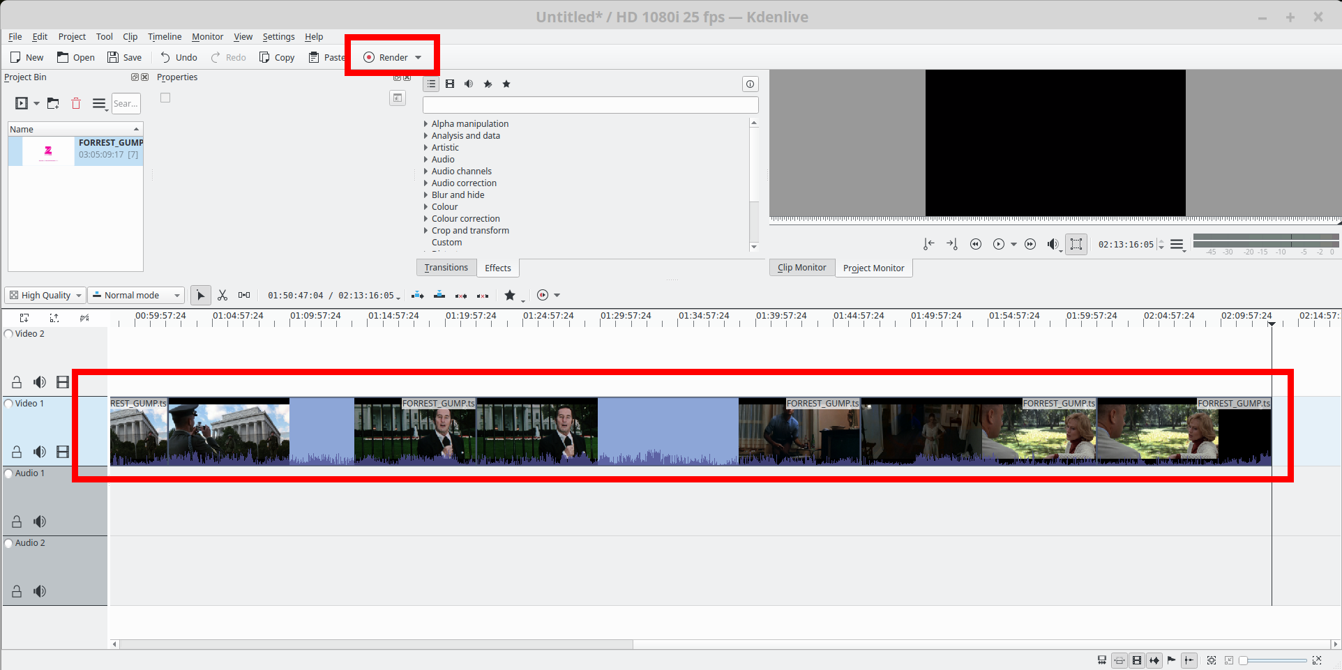Choose the Spacer tool

point(244,296)
